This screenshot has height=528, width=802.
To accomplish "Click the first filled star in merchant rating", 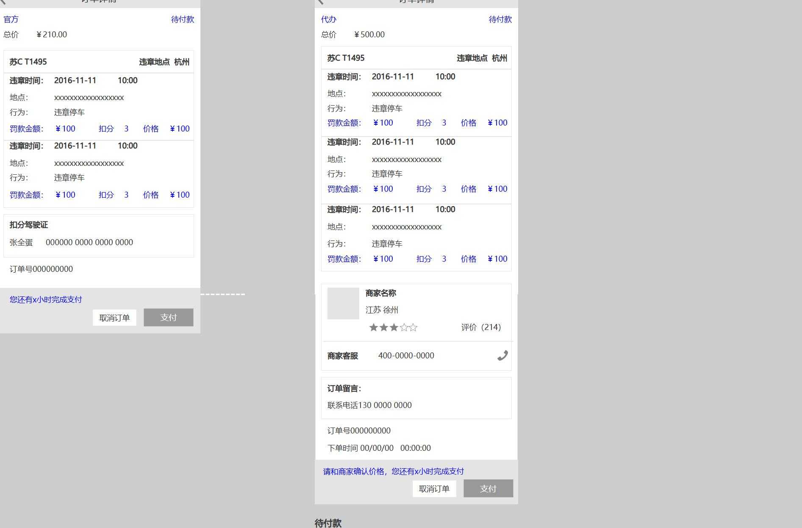I will click(x=373, y=327).
